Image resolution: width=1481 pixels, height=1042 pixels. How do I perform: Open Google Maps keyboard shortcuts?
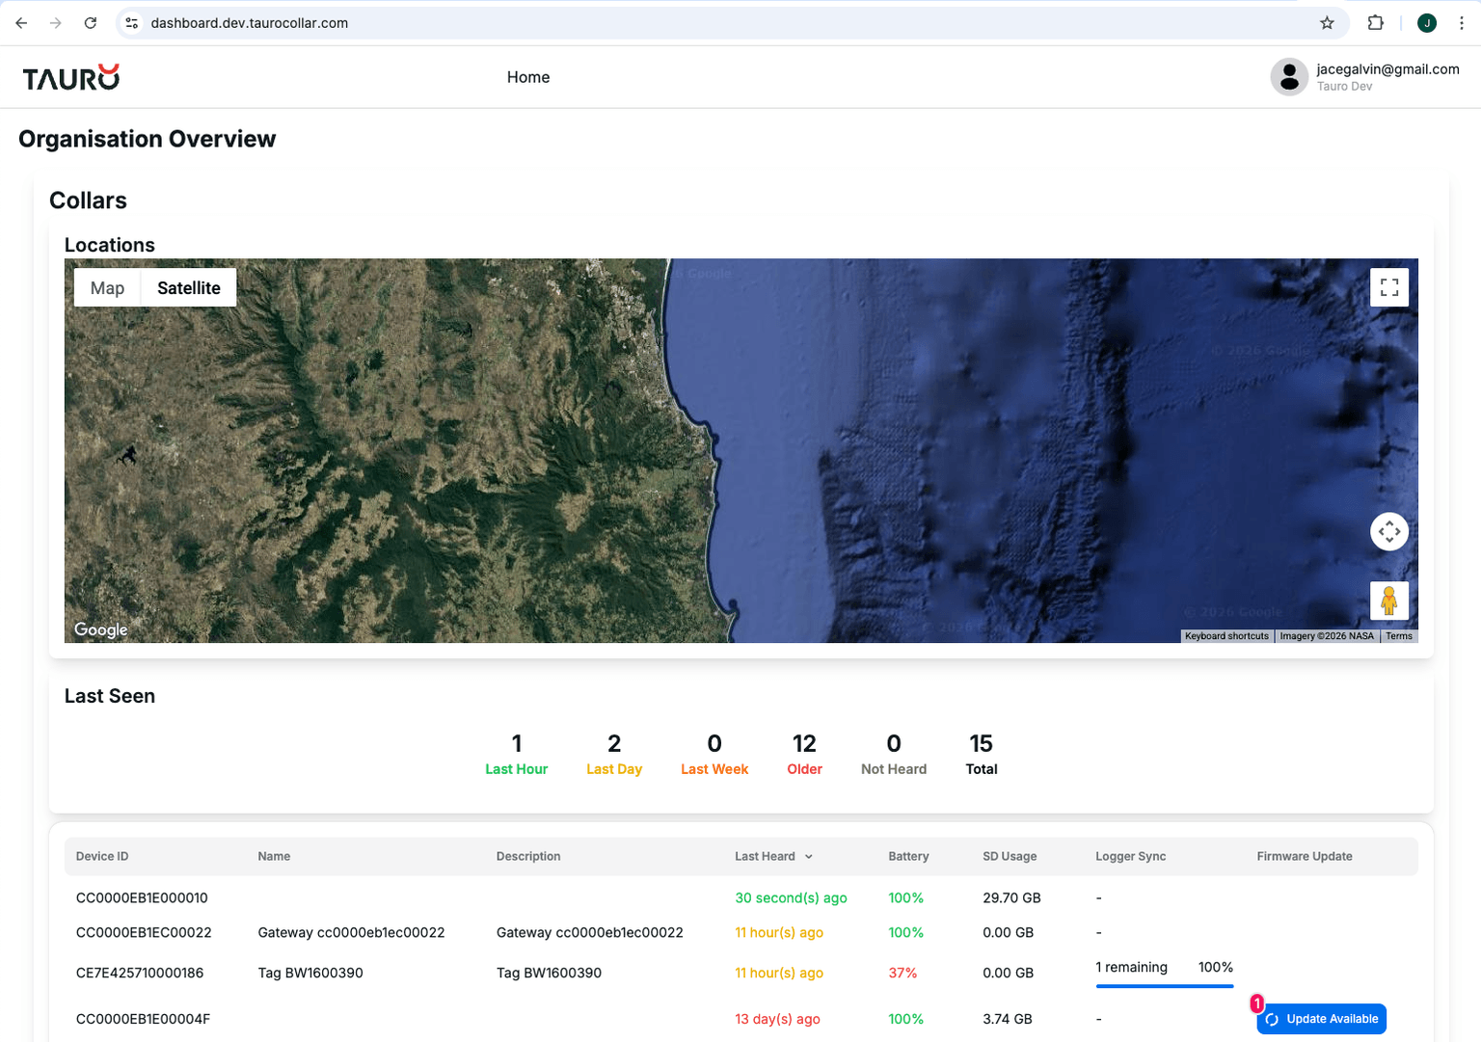click(1226, 635)
